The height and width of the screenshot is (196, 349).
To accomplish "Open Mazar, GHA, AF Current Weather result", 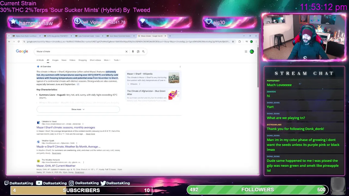I will pos(56,166).
